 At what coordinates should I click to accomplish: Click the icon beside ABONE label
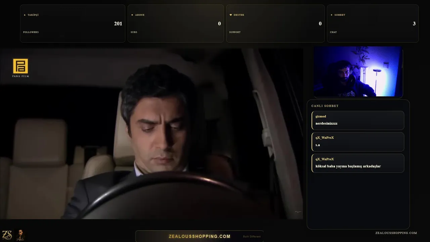tap(132, 15)
